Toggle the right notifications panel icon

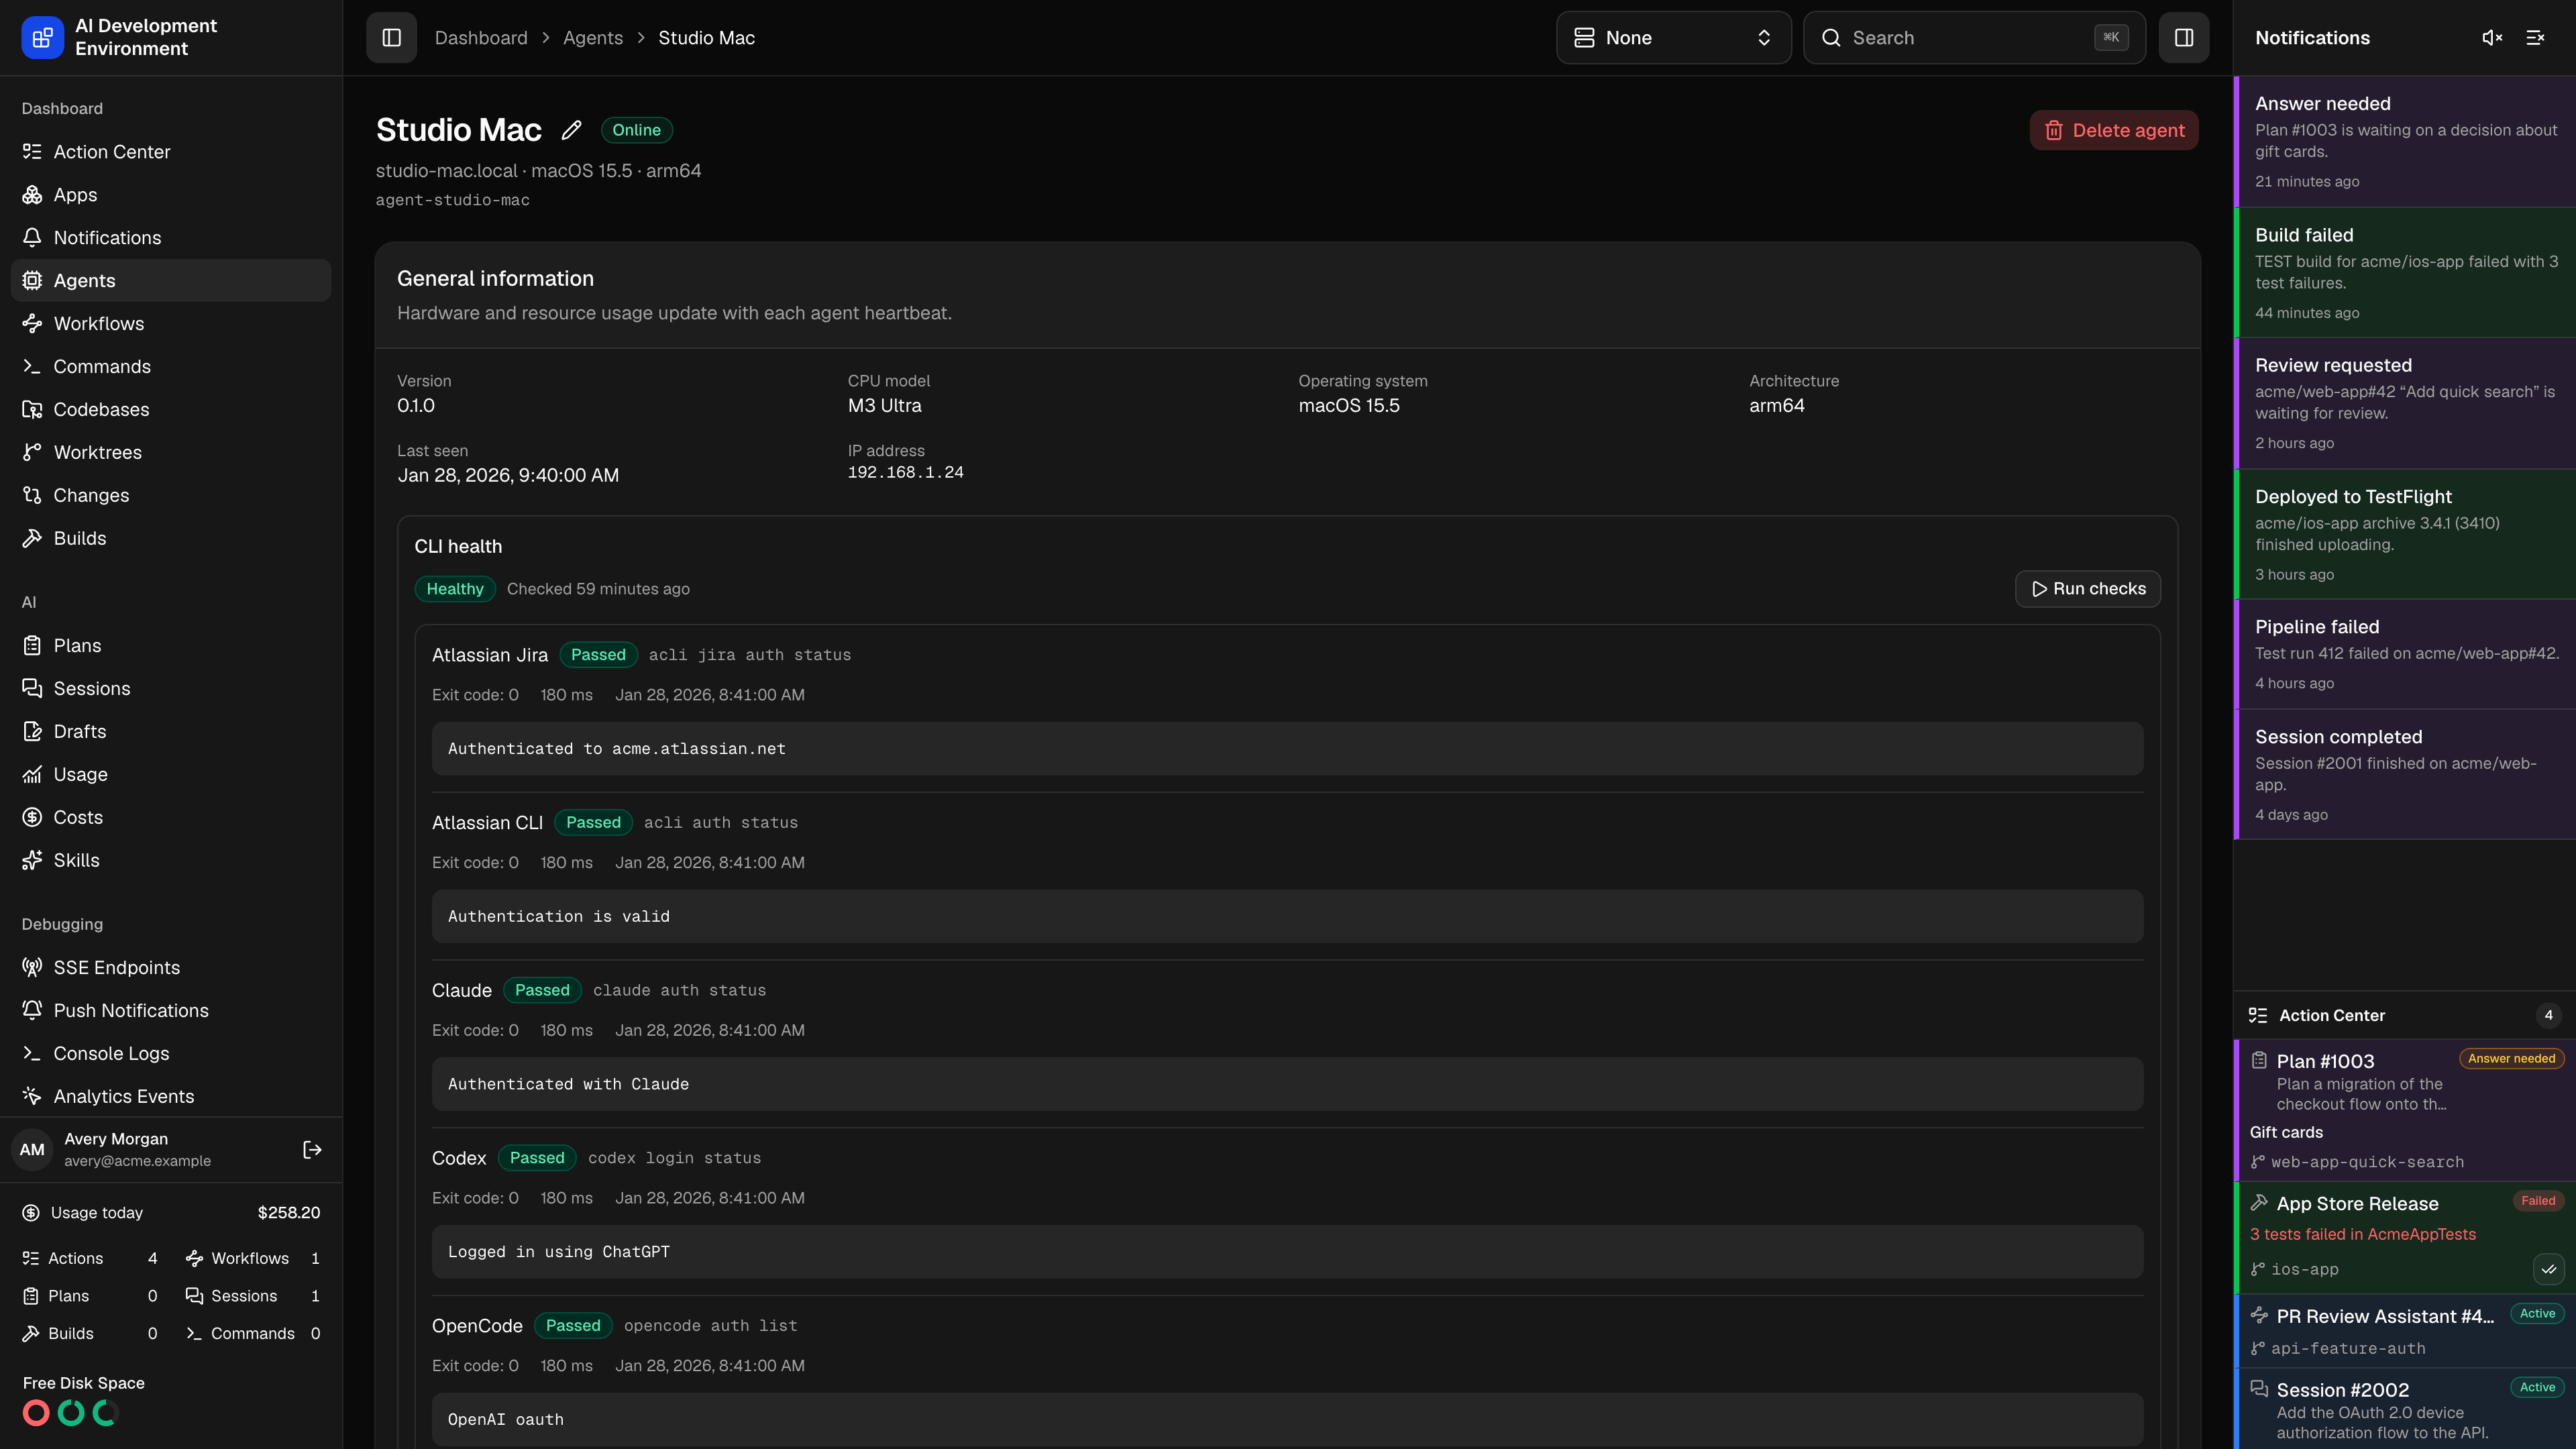[x=2183, y=38]
